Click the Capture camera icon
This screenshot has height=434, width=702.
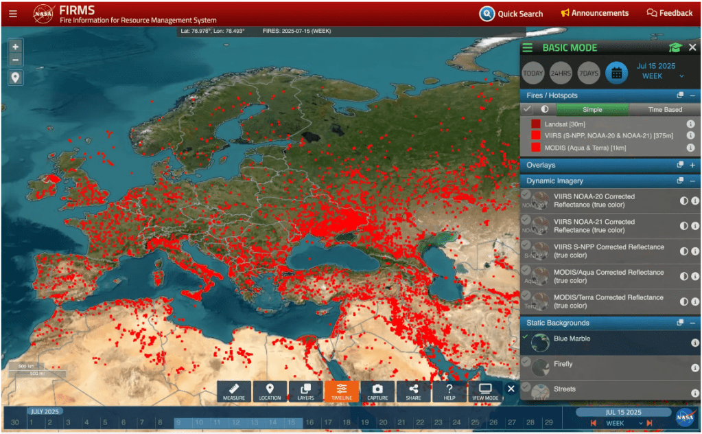(x=377, y=391)
